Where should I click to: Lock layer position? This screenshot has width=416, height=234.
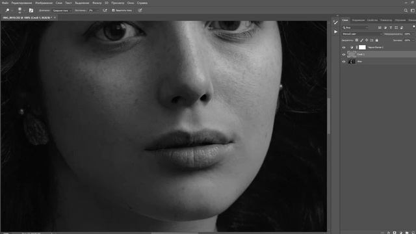(367, 40)
